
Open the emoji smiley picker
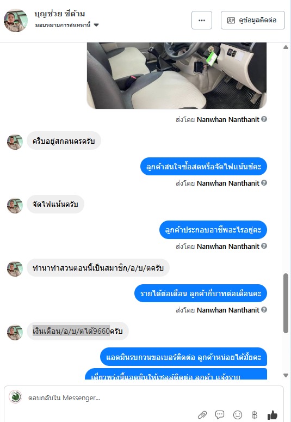[238, 415]
